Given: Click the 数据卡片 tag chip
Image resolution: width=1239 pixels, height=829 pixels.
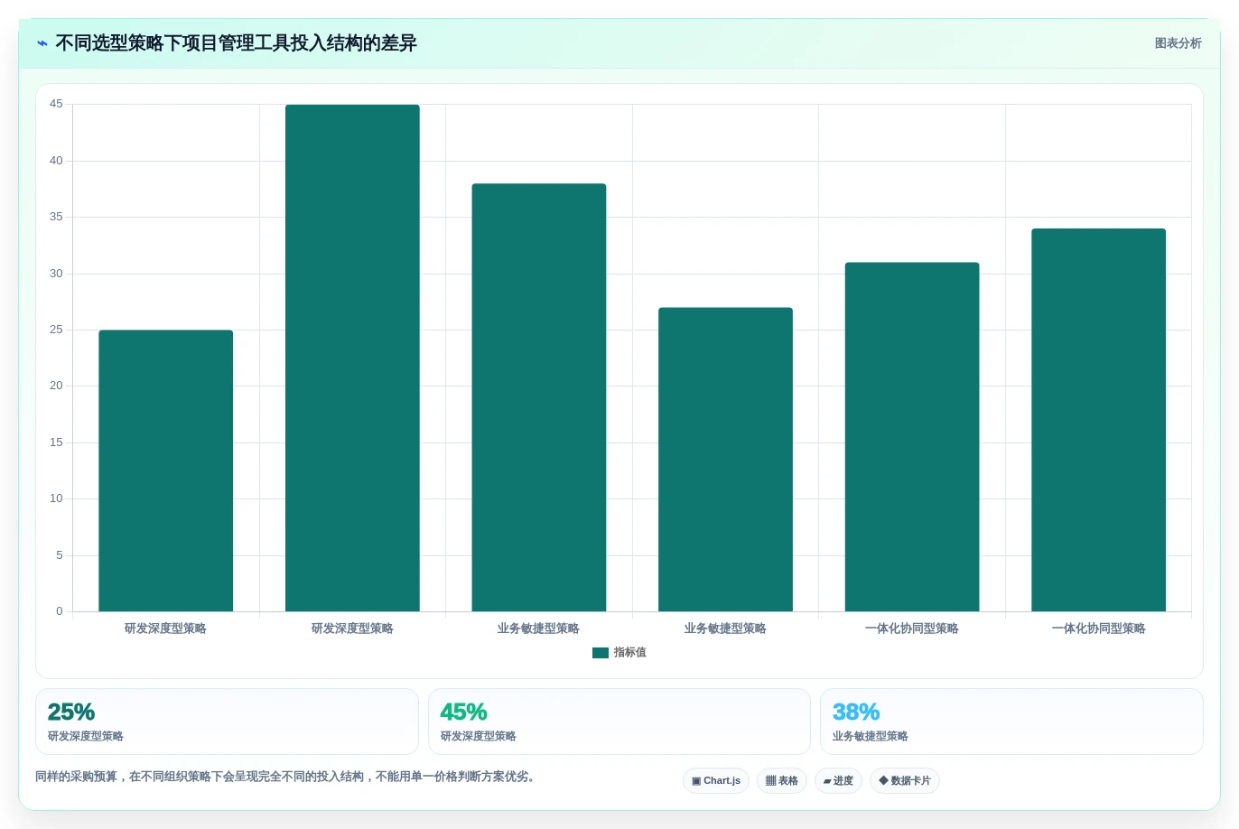Looking at the screenshot, I should [905, 780].
